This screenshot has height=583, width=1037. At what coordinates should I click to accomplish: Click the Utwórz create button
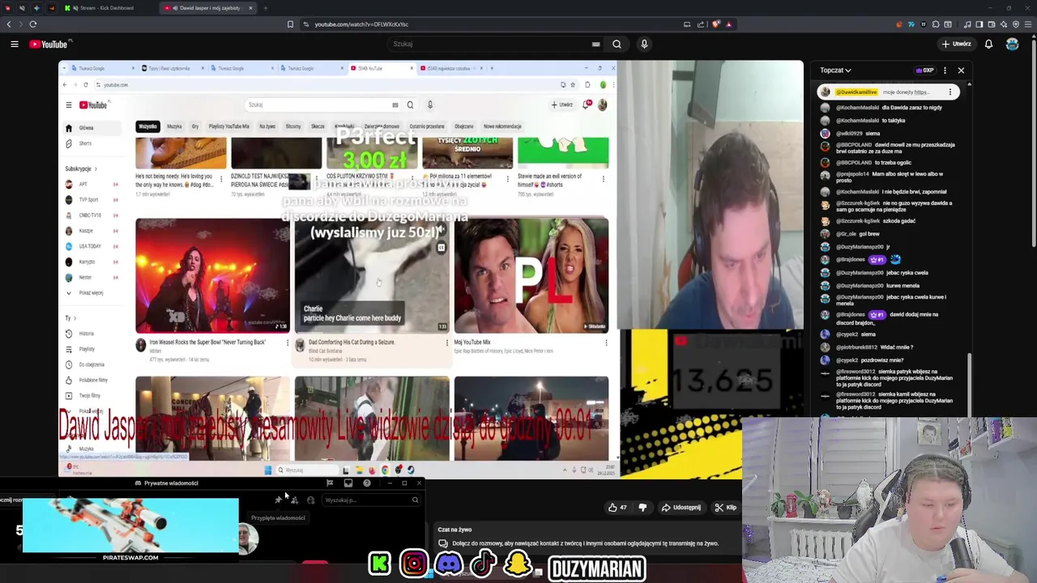point(957,44)
